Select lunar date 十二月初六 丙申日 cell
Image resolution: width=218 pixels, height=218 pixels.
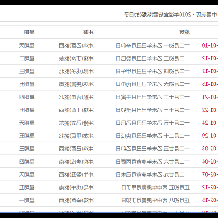point(153,84)
